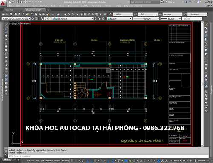Image resolution: width=213 pixels, height=163 pixels.
Task: Toggle polar tracking in status bar
Action: tap(95, 160)
